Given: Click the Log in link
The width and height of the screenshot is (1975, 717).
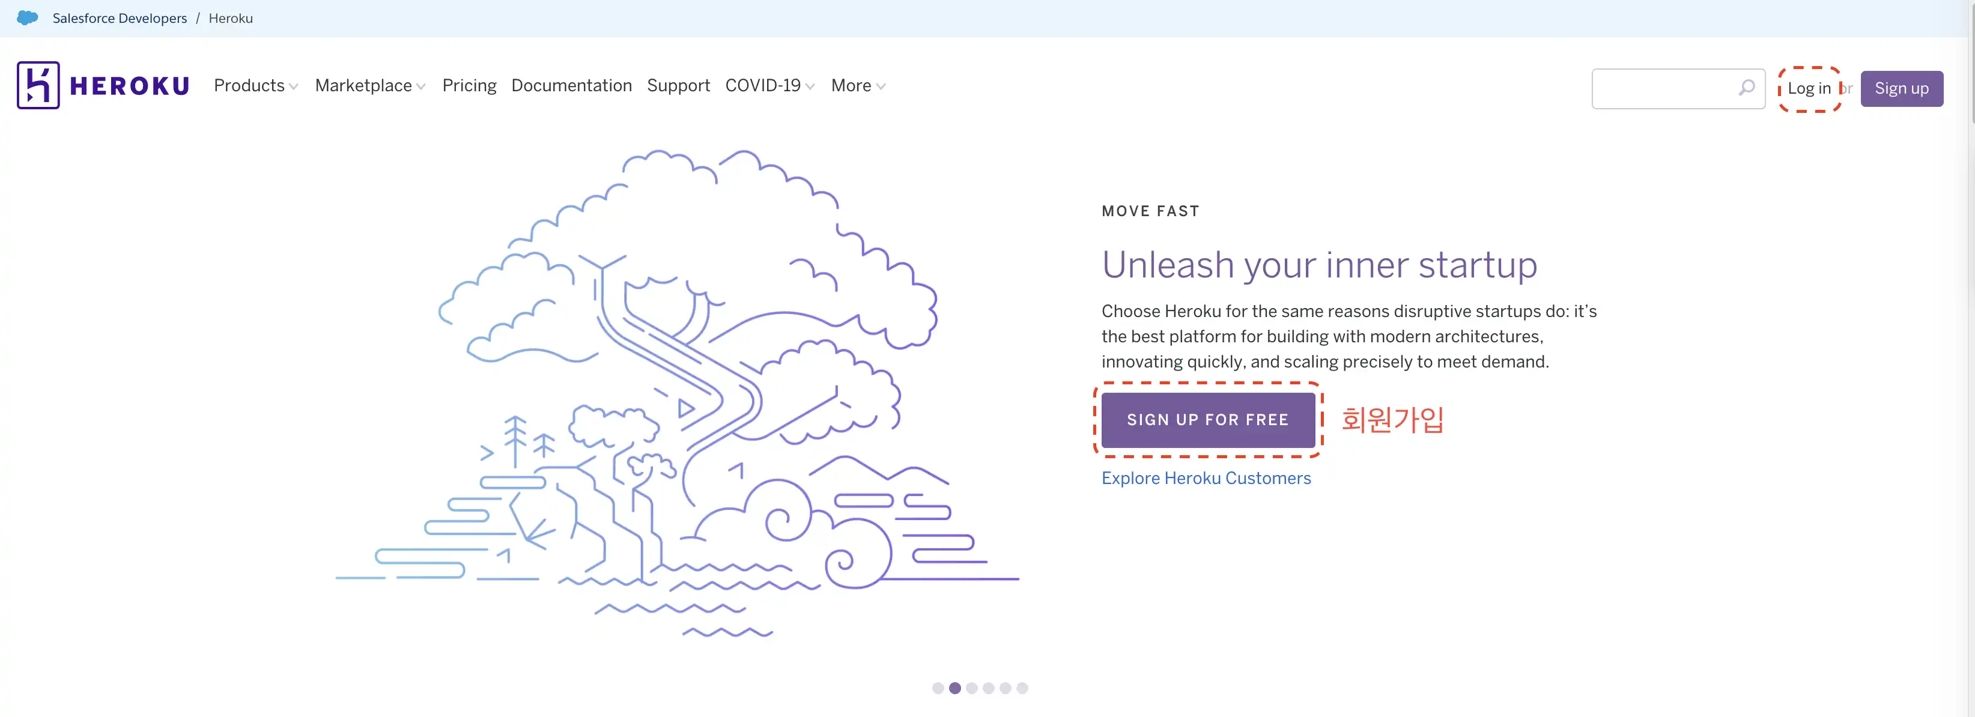Looking at the screenshot, I should point(1809,88).
